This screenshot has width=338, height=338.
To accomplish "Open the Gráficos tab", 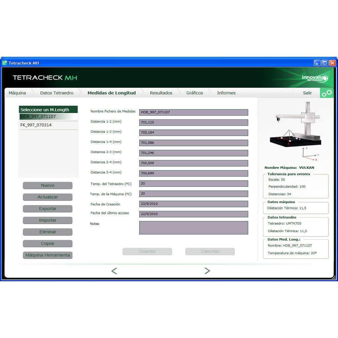I will [x=194, y=93].
